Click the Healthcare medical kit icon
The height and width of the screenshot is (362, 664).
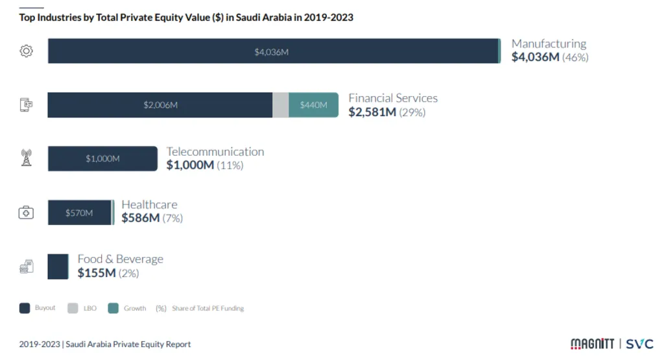tap(26, 212)
